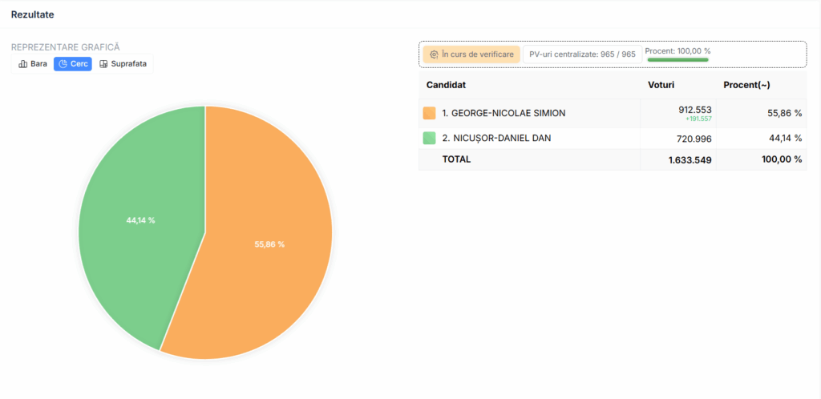Switch chart view to Suprafata
The width and height of the screenshot is (821, 399).
123,64
